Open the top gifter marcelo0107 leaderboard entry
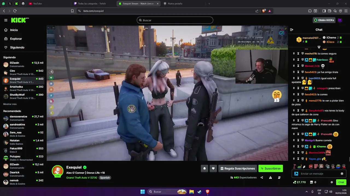The width and height of the screenshot is (350, 196). click(x=309, y=40)
